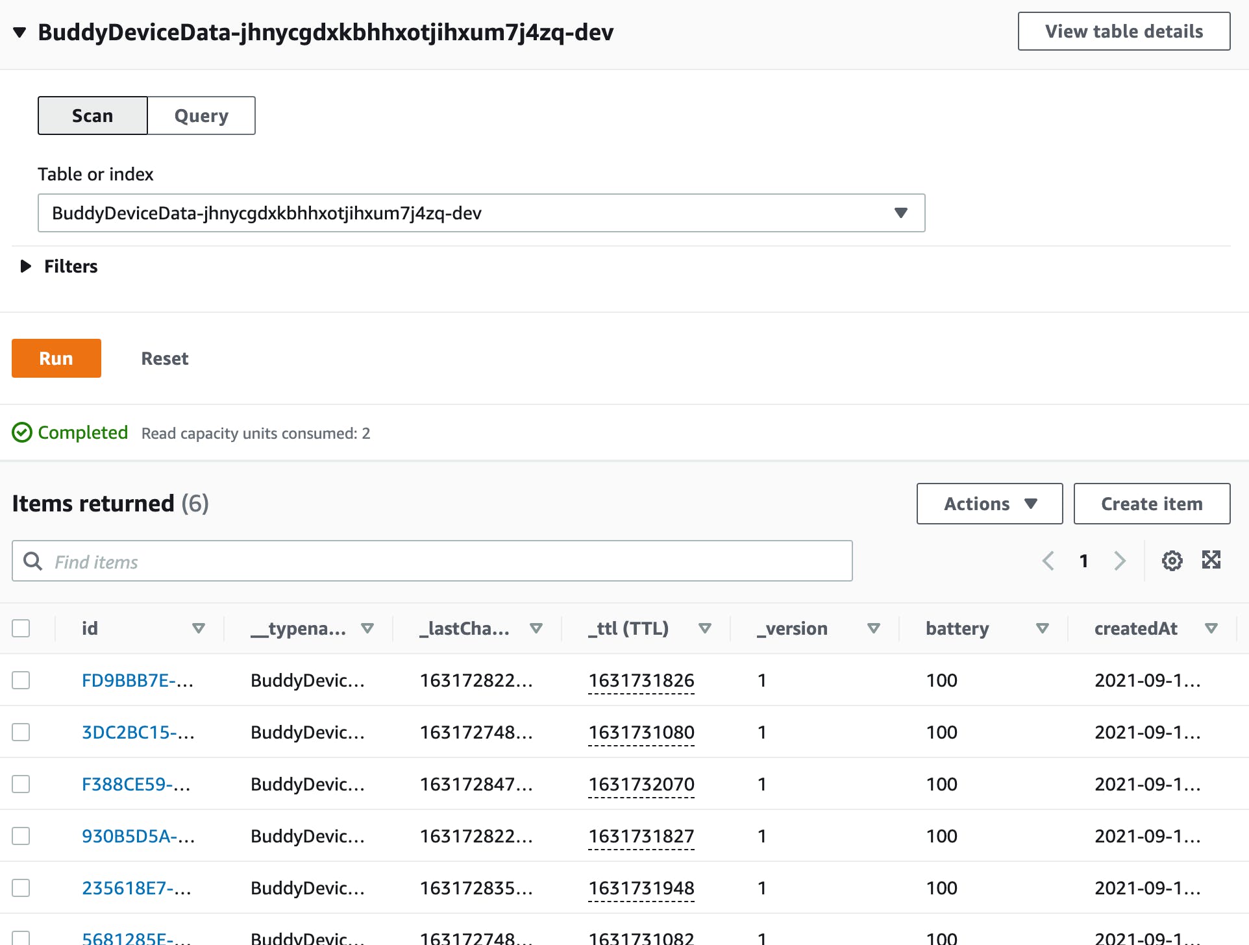
Task: Collapse the BuddyDeviceData table section
Action: [19, 32]
